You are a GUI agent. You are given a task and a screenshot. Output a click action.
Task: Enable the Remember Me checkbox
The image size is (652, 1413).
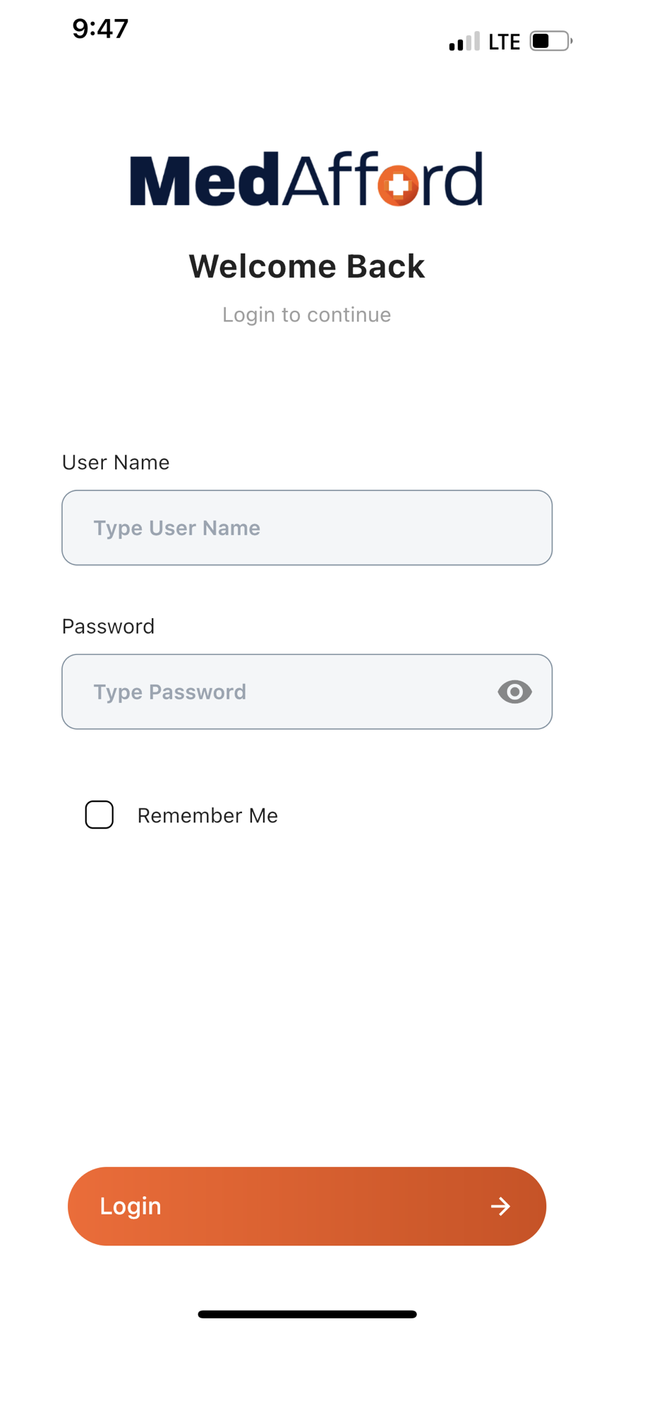99,815
